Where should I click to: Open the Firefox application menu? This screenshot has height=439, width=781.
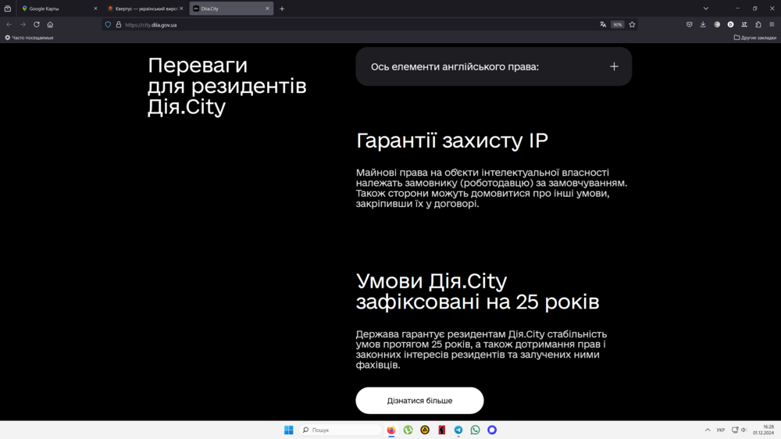pyautogui.click(x=772, y=24)
